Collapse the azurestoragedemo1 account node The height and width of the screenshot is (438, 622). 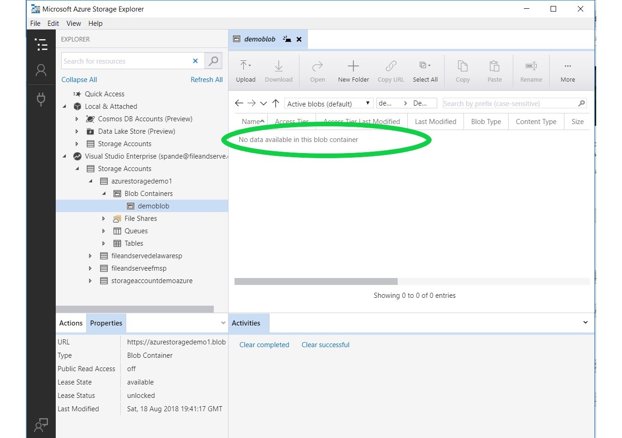coord(91,181)
